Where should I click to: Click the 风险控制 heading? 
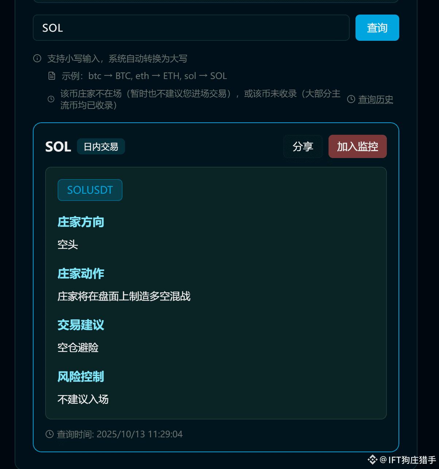coord(81,377)
